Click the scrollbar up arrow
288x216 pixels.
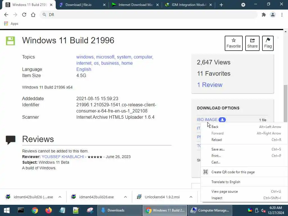click(285, 31)
